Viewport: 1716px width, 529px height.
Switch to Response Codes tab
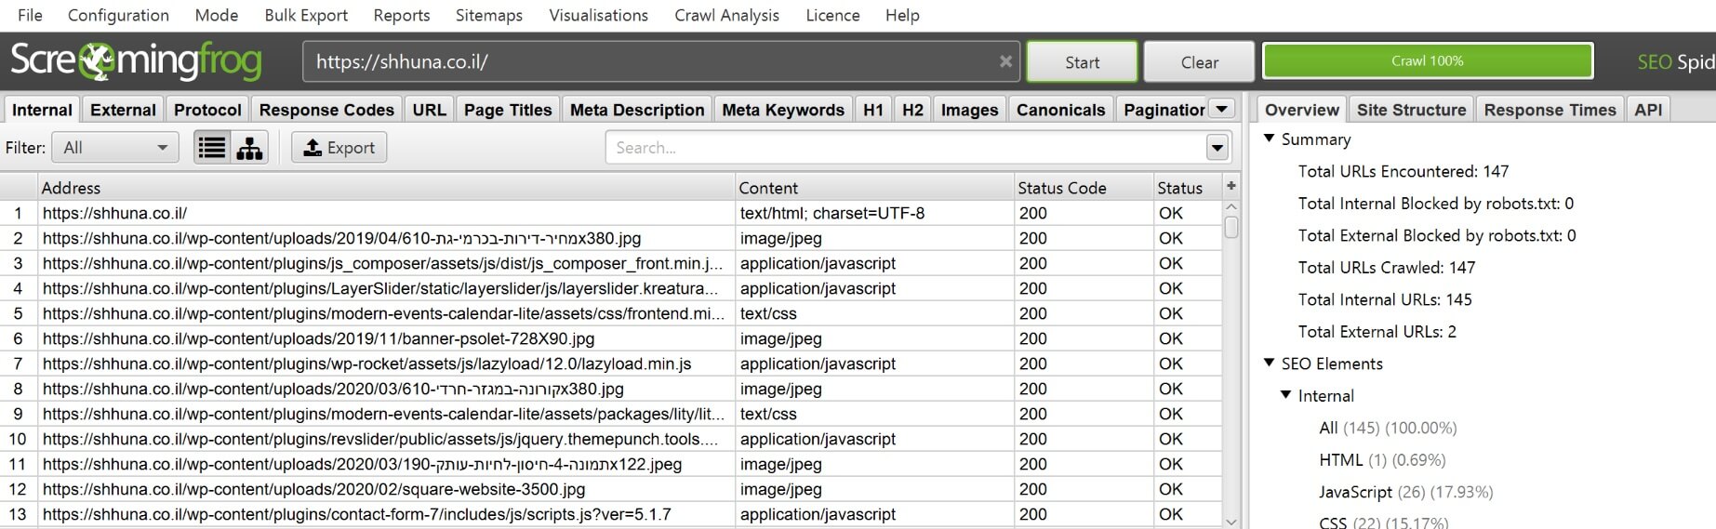pos(326,110)
